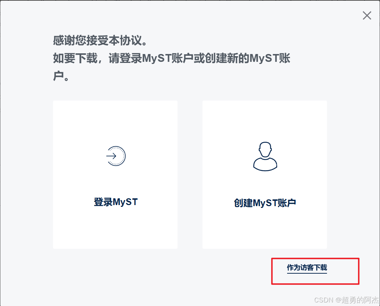The height and width of the screenshot is (306, 380).
Task: Click the underline beneath 作为访客下载
Action: [x=307, y=273]
